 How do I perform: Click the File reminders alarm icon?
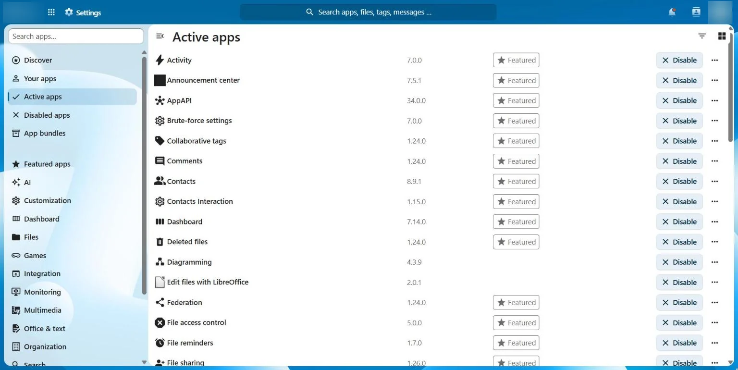coord(160,343)
